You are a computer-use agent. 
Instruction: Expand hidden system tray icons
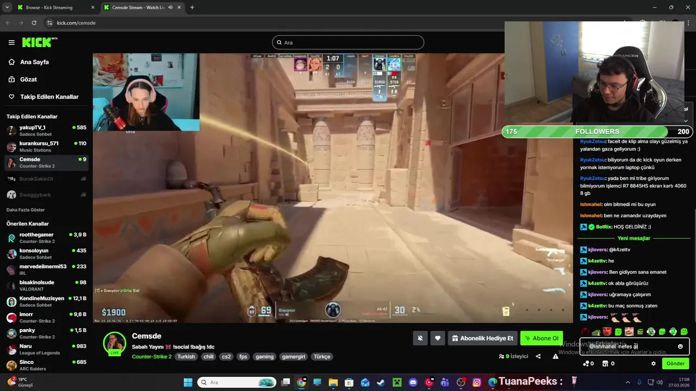click(627, 382)
